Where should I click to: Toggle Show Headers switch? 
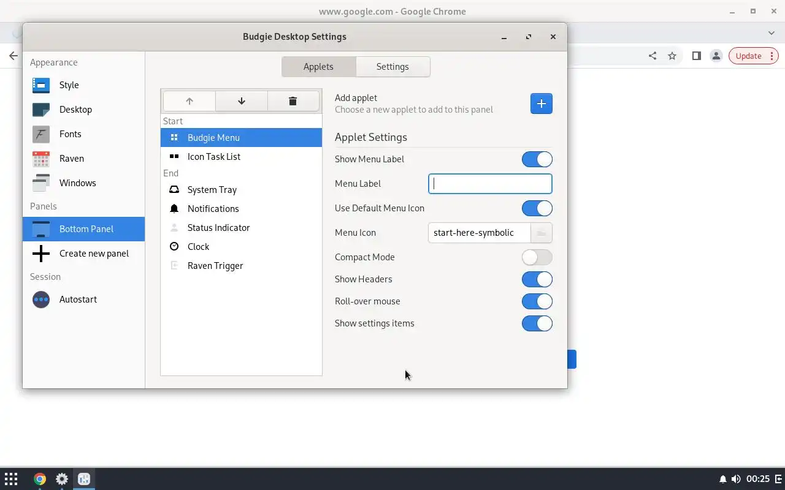537,279
